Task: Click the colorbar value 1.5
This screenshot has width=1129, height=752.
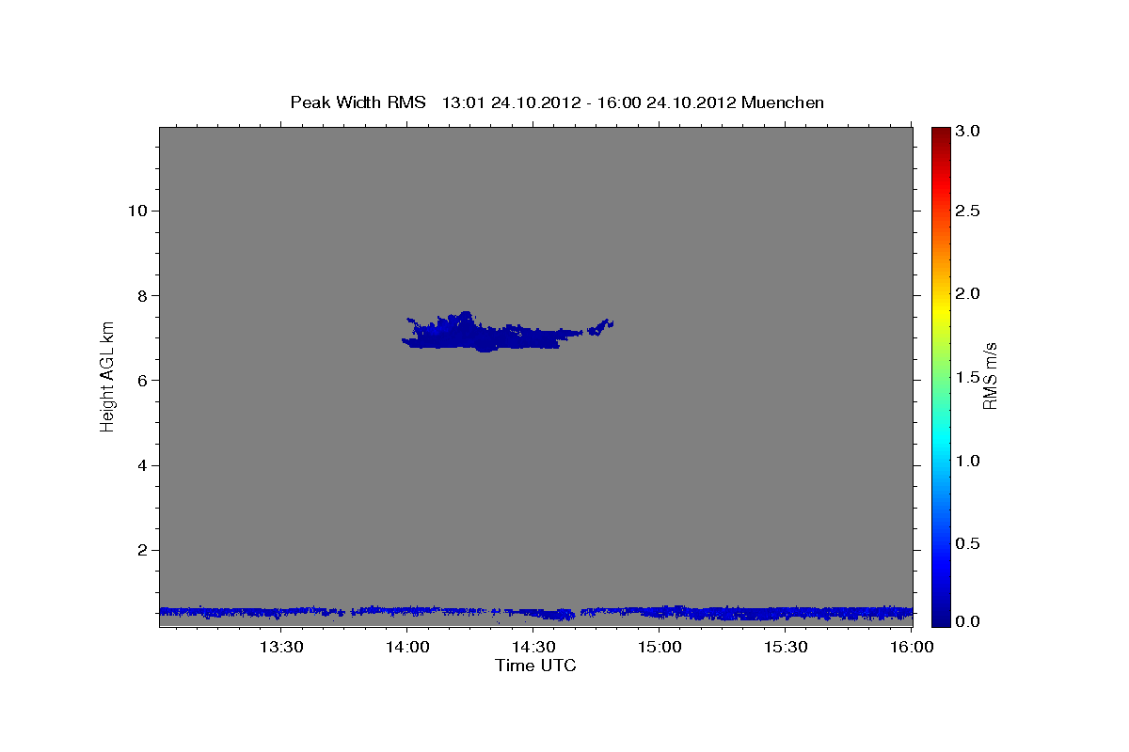Action: (x=968, y=377)
